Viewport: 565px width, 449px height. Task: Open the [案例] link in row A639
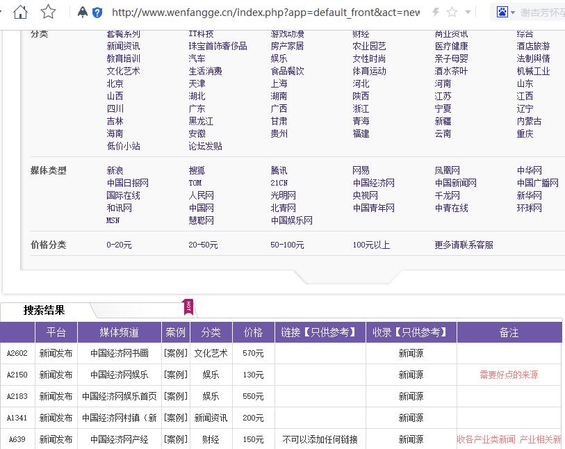(176, 439)
